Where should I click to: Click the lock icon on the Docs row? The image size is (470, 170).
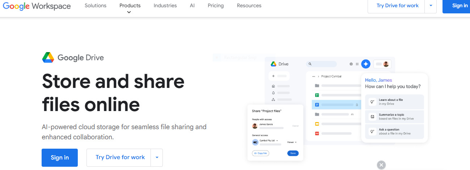pyautogui.click(x=357, y=105)
